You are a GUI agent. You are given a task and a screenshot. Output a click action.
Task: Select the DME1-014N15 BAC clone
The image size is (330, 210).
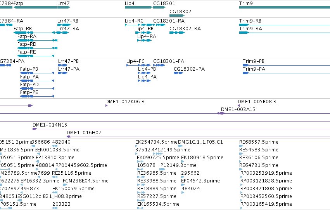click(50, 125)
